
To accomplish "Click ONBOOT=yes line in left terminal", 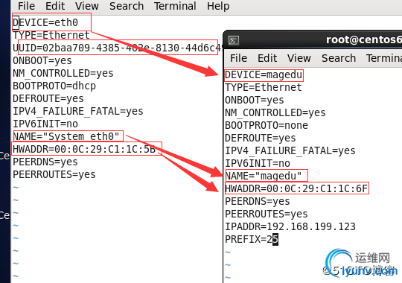I will tap(42, 60).
